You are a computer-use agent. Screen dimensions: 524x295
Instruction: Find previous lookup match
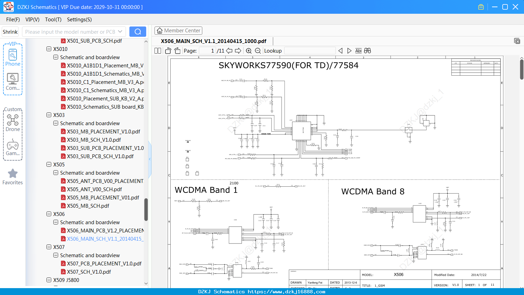coord(340,51)
